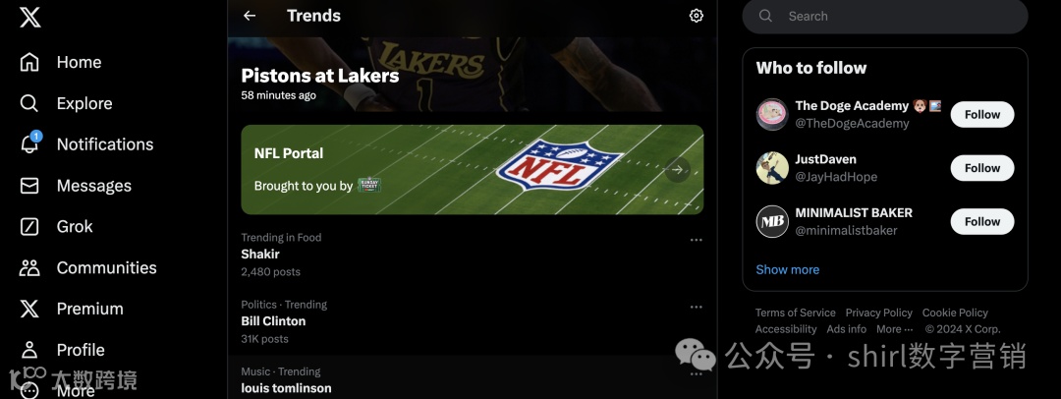Image resolution: width=1061 pixels, height=399 pixels.
Task: Click the MINIMALIST BAKER name
Action: coord(854,212)
